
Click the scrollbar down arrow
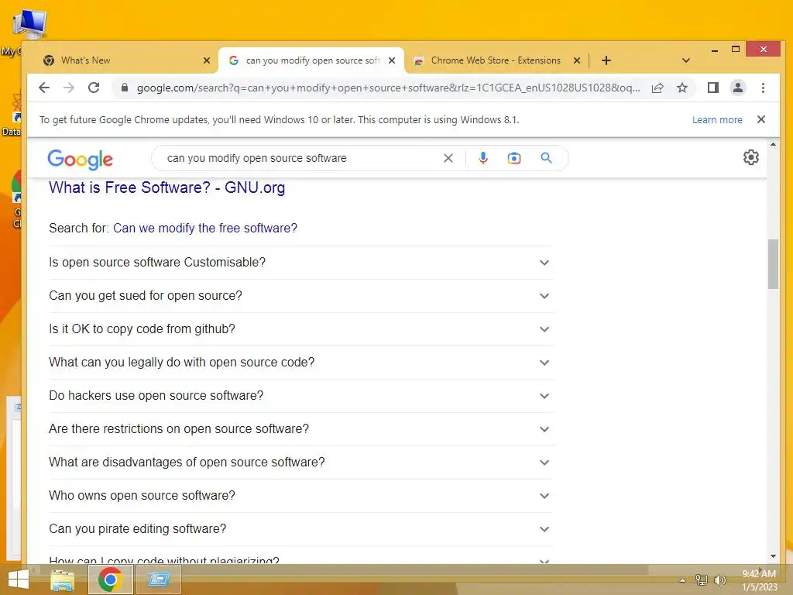(773, 556)
